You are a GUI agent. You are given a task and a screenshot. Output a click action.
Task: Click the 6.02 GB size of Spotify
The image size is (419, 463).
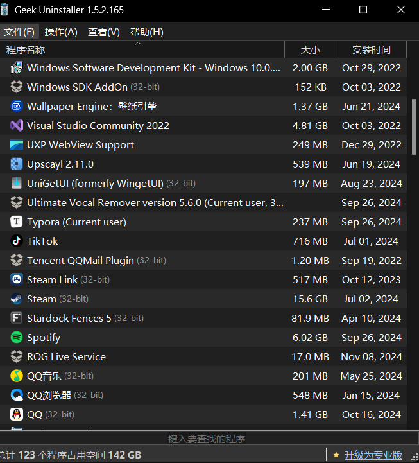click(310, 337)
